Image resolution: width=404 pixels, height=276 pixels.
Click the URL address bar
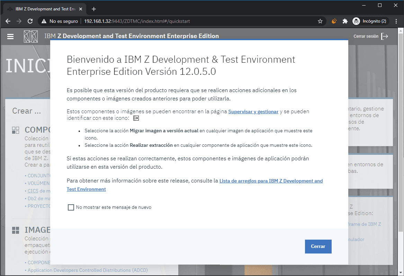pos(201,21)
